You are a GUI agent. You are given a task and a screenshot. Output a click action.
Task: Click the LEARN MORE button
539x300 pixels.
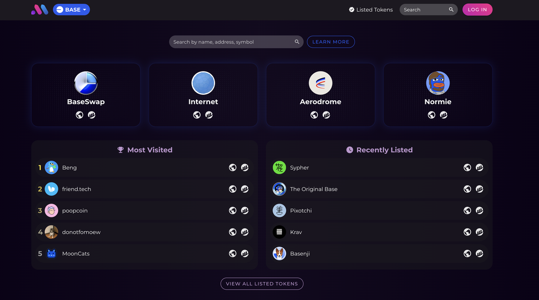tap(331, 42)
